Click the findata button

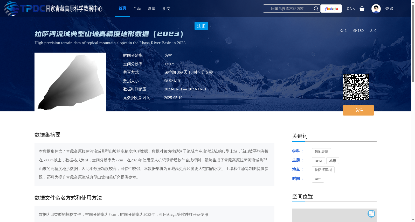coord(331,9)
